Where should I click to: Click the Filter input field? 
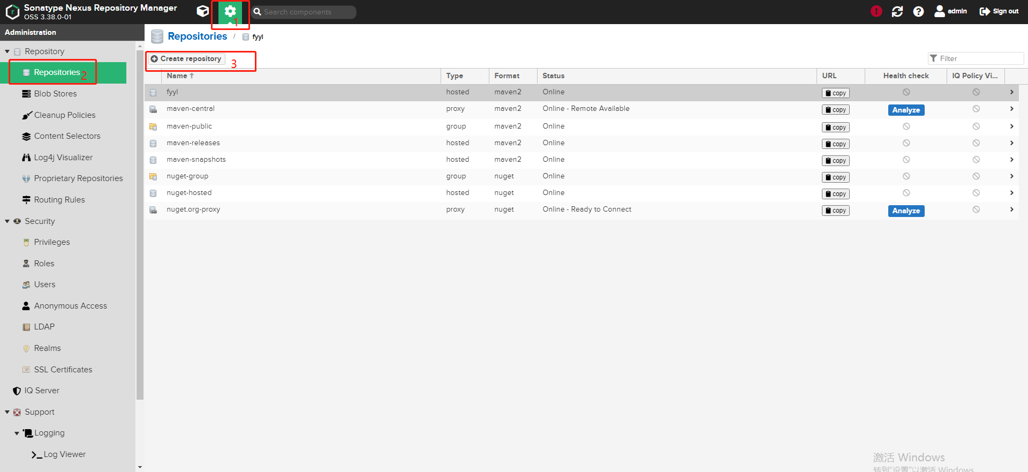point(976,58)
